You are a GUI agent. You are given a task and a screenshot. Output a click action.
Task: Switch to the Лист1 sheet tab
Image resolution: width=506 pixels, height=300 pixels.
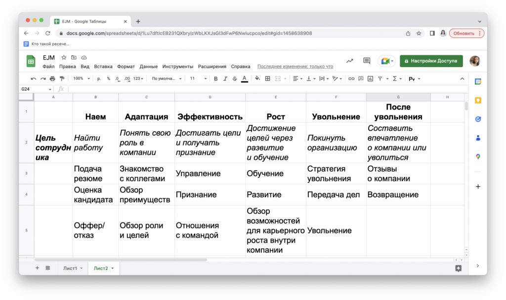tap(70, 268)
